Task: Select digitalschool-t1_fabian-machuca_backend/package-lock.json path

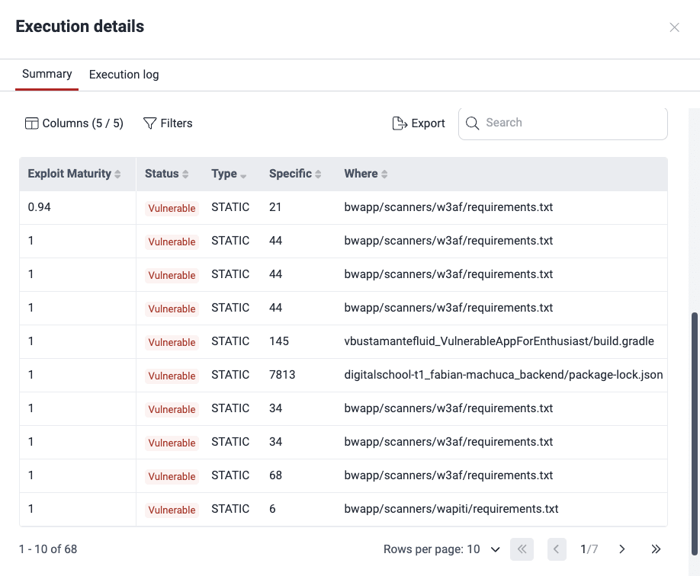Action: coord(503,375)
